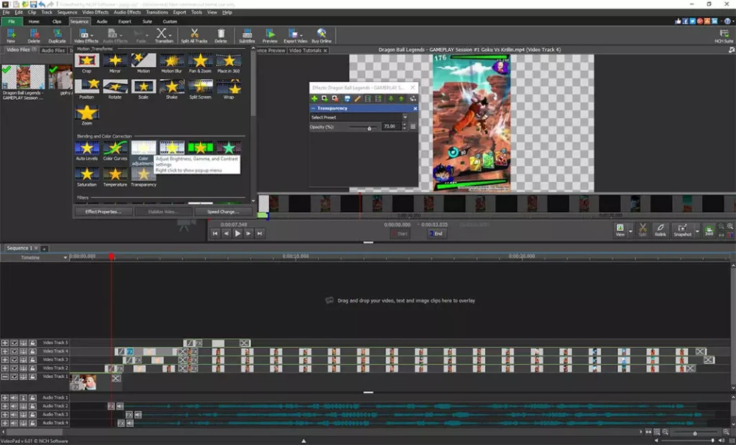Click the Speed Change button
Screen dimensions: 736x445
coord(223,212)
